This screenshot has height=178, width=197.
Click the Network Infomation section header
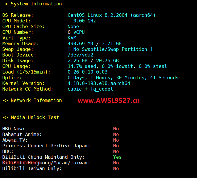[x=32, y=100]
